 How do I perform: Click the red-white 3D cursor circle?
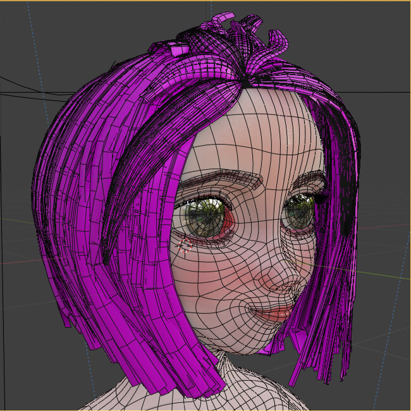coord(185,246)
